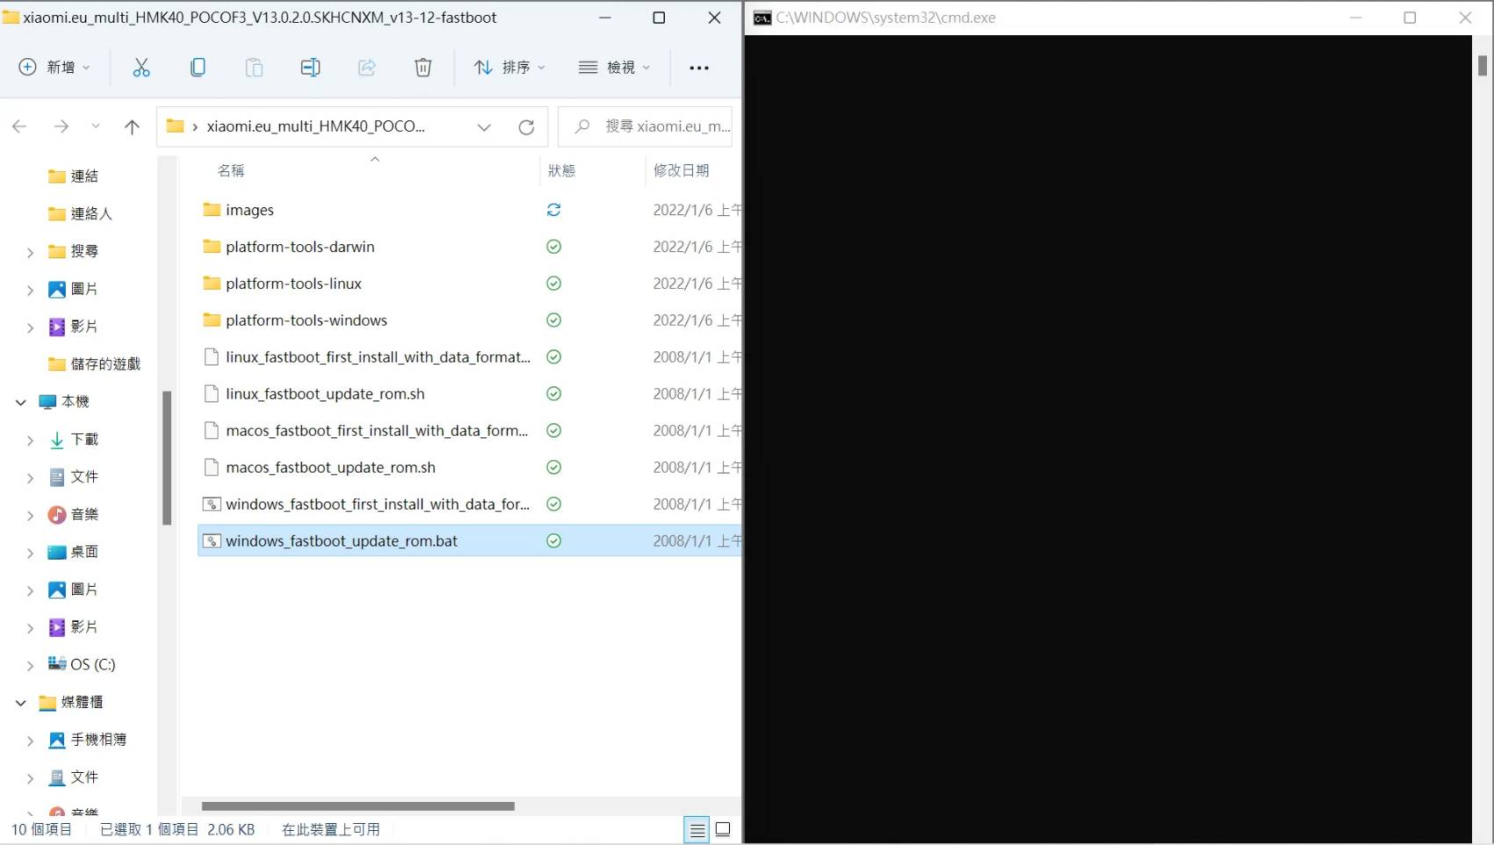Click address bar path xiaomi.eu_multi_HMK40_POCO
This screenshot has width=1494, height=845.
316,126
